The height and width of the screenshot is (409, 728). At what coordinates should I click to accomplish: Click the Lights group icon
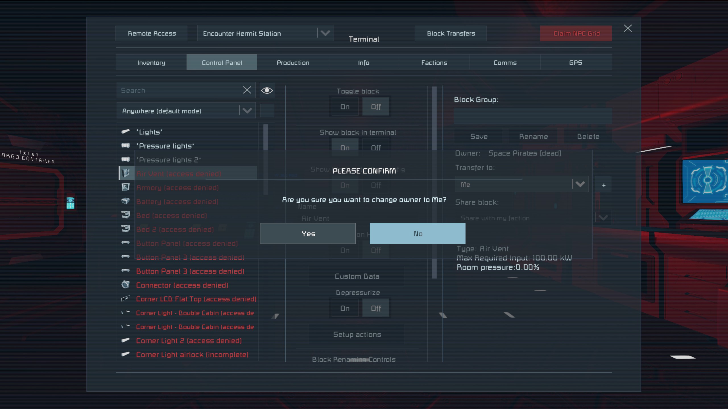click(x=125, y=132)
